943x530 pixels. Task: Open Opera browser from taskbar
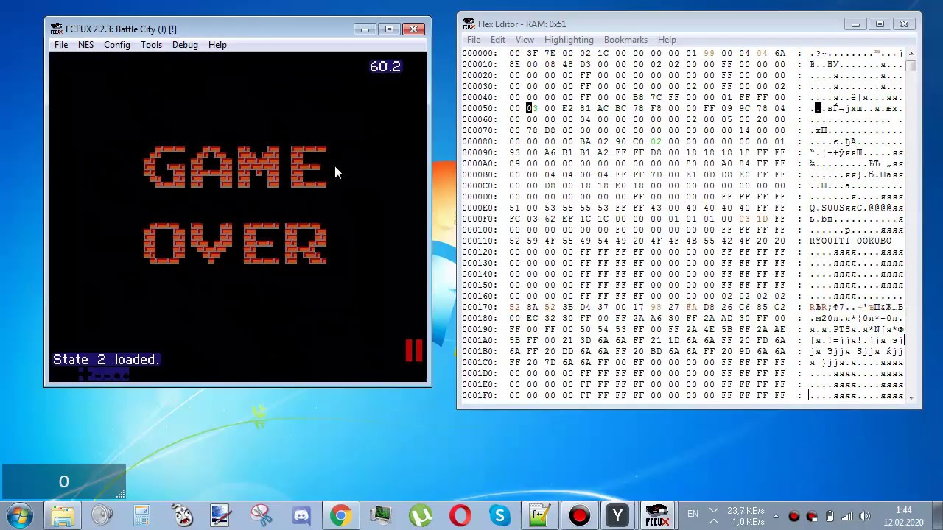(x=460, y=515)
